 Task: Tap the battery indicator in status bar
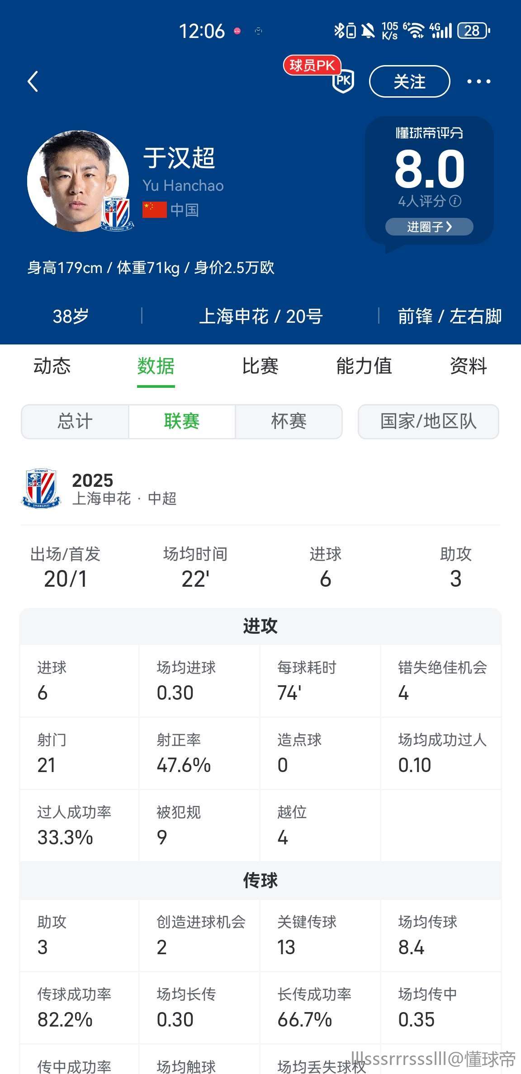(474, 31)
